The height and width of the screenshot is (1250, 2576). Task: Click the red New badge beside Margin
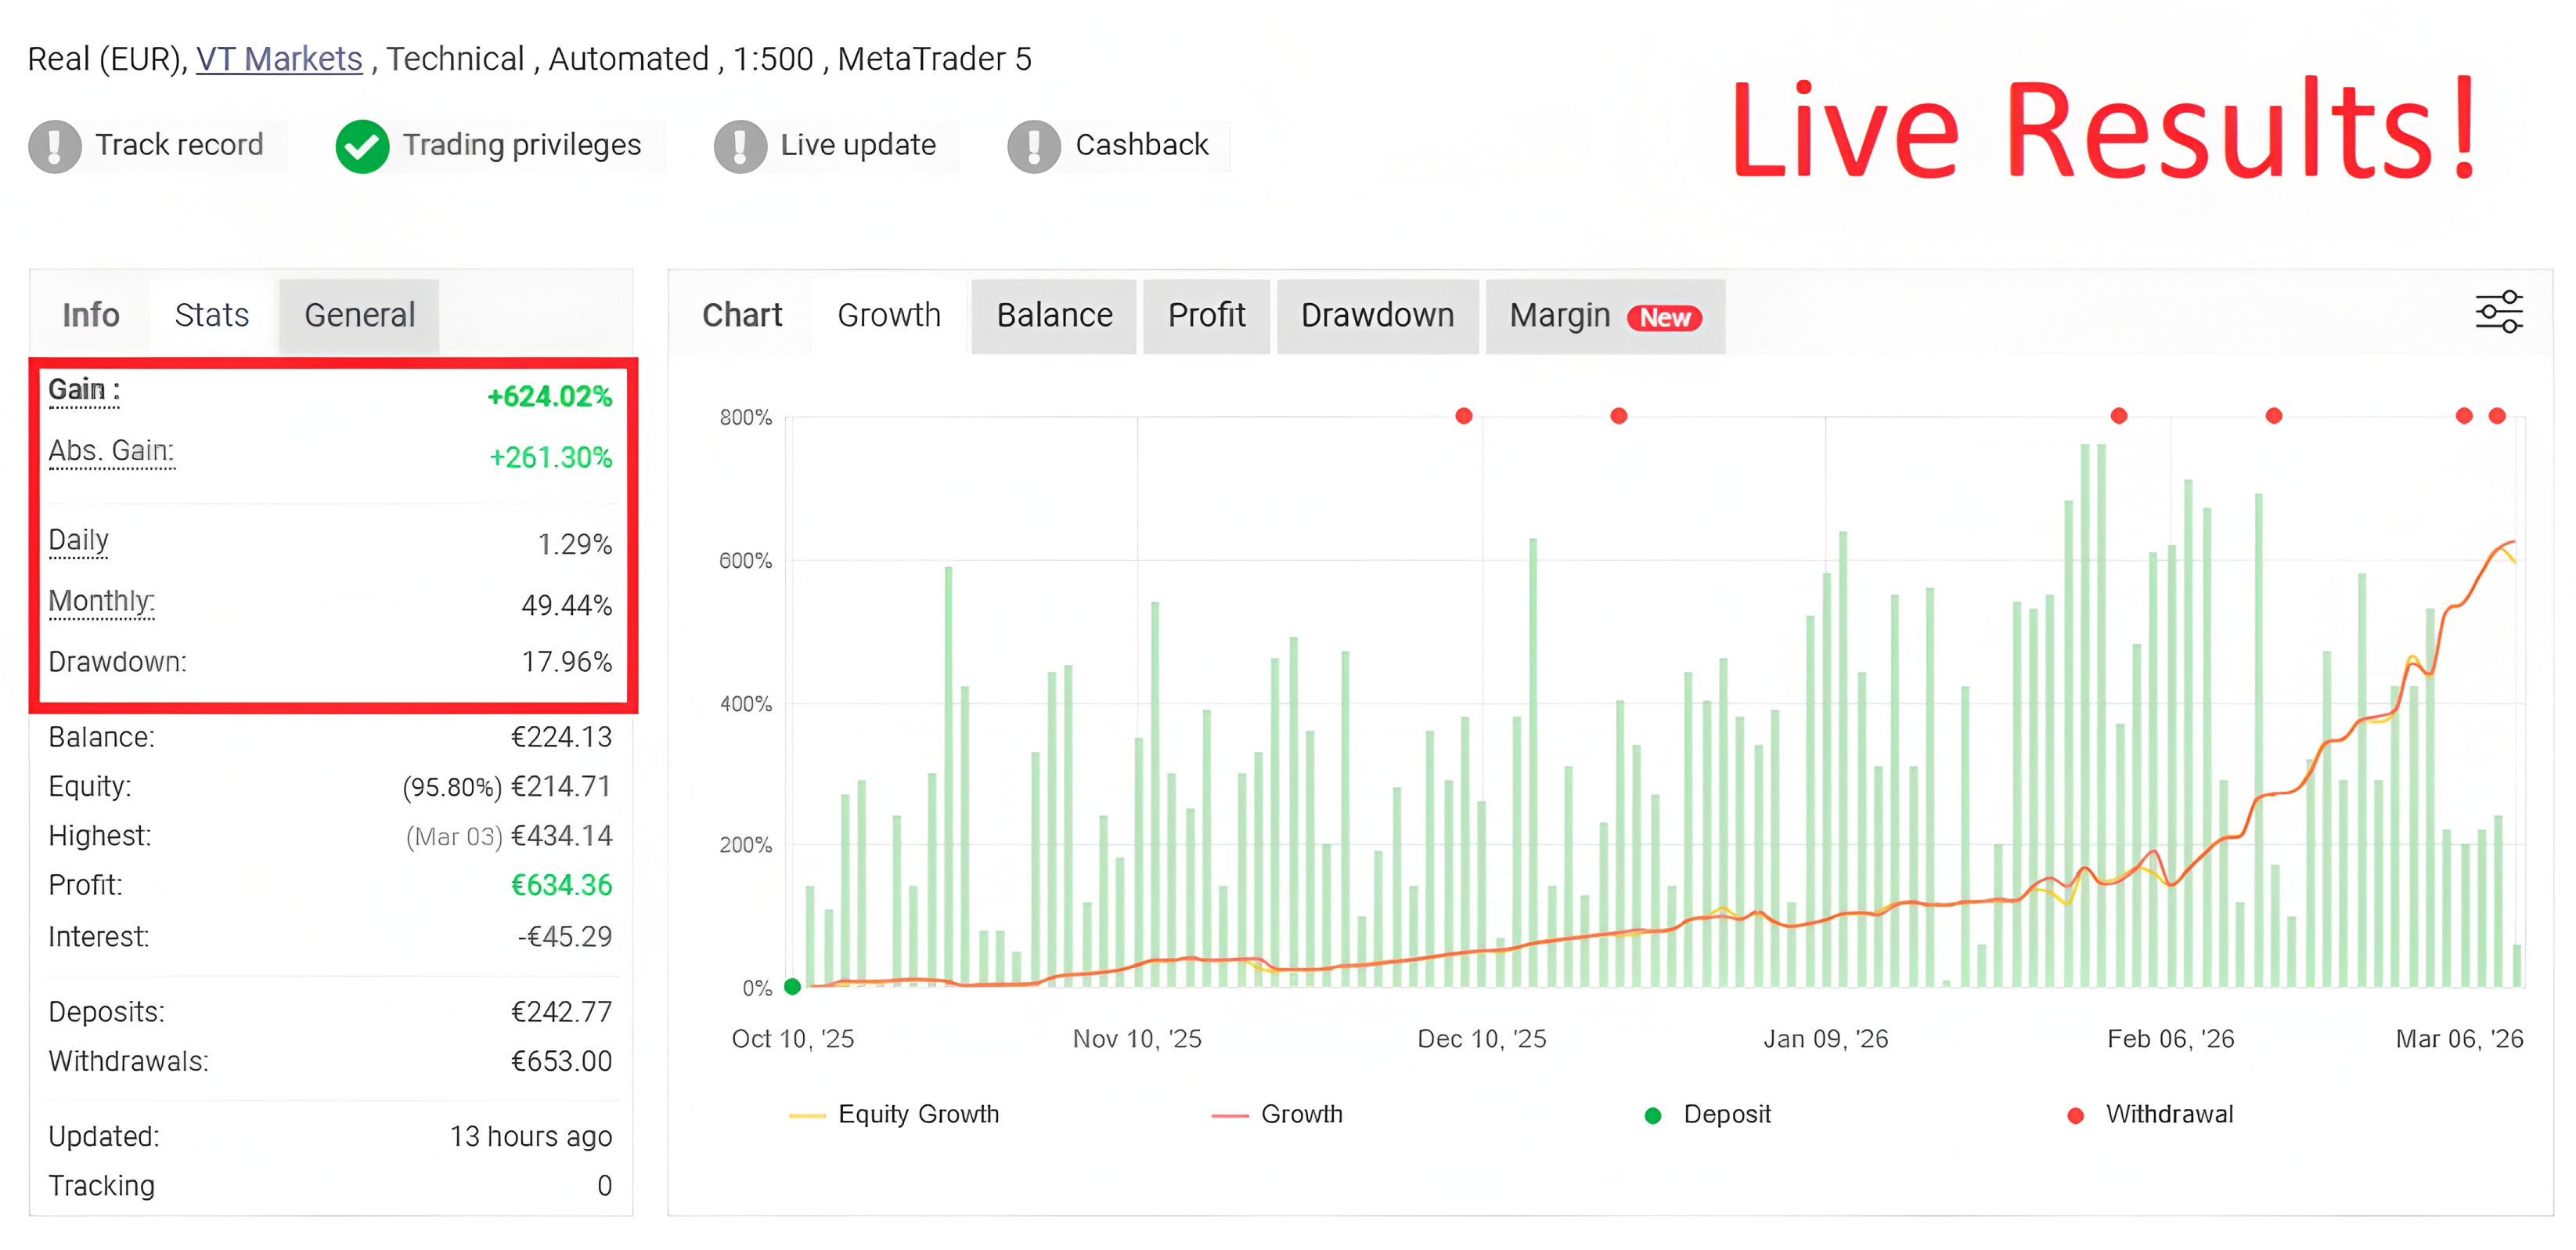(1664, 317)
